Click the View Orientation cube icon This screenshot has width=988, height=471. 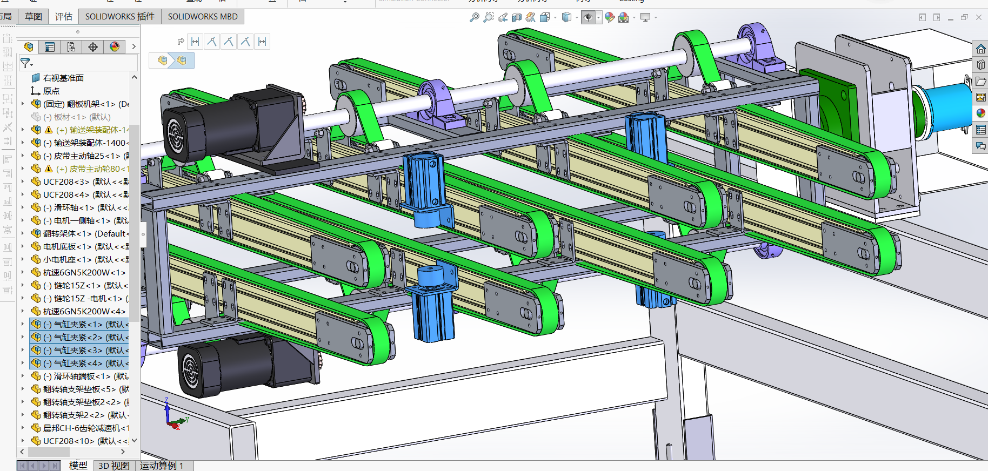pyautogui.click(x=545, y=17)
